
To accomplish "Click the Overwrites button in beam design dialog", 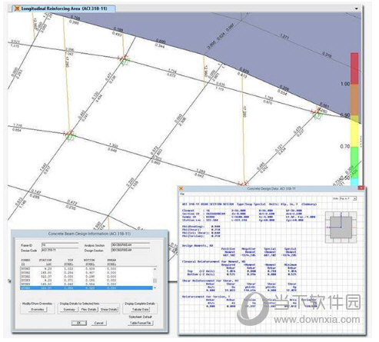I will point(38,309).
